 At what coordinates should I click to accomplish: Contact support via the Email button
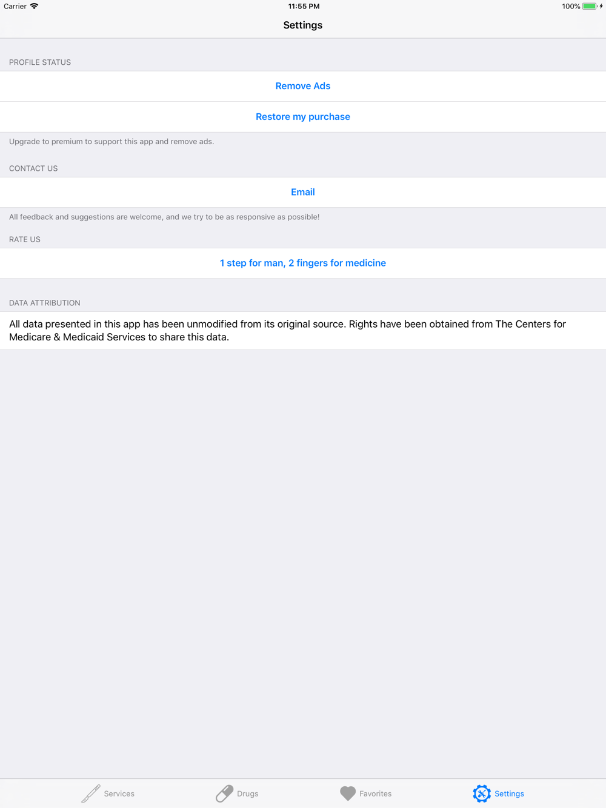[303, 192]
